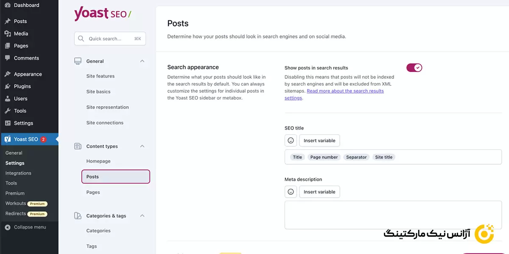Open Homepage under Content types
Viewport: 509px width, 254px height.
click(x=98, y=161)
